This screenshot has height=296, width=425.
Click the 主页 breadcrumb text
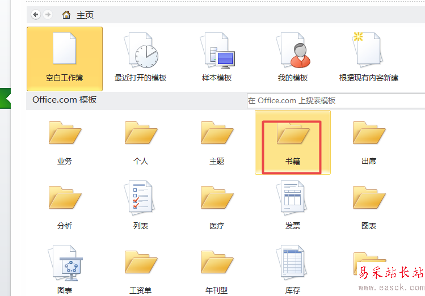click(85, 15)
